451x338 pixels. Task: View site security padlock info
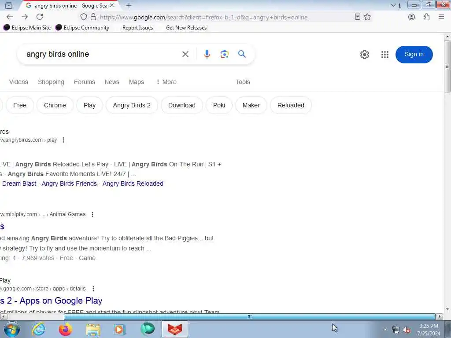[93, 17]
